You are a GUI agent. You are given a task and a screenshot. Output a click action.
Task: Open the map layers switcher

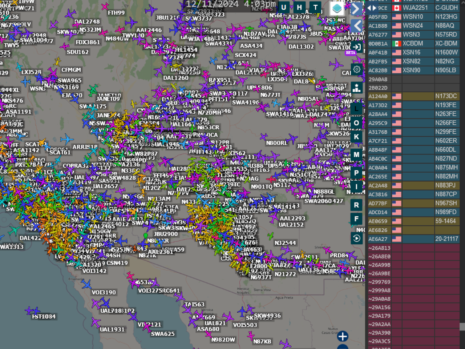[x=337, y=8]
